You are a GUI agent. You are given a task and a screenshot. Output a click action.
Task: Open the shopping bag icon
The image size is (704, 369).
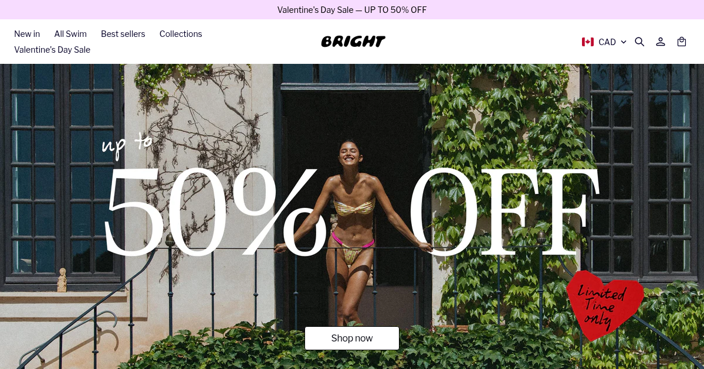[682, 42]
